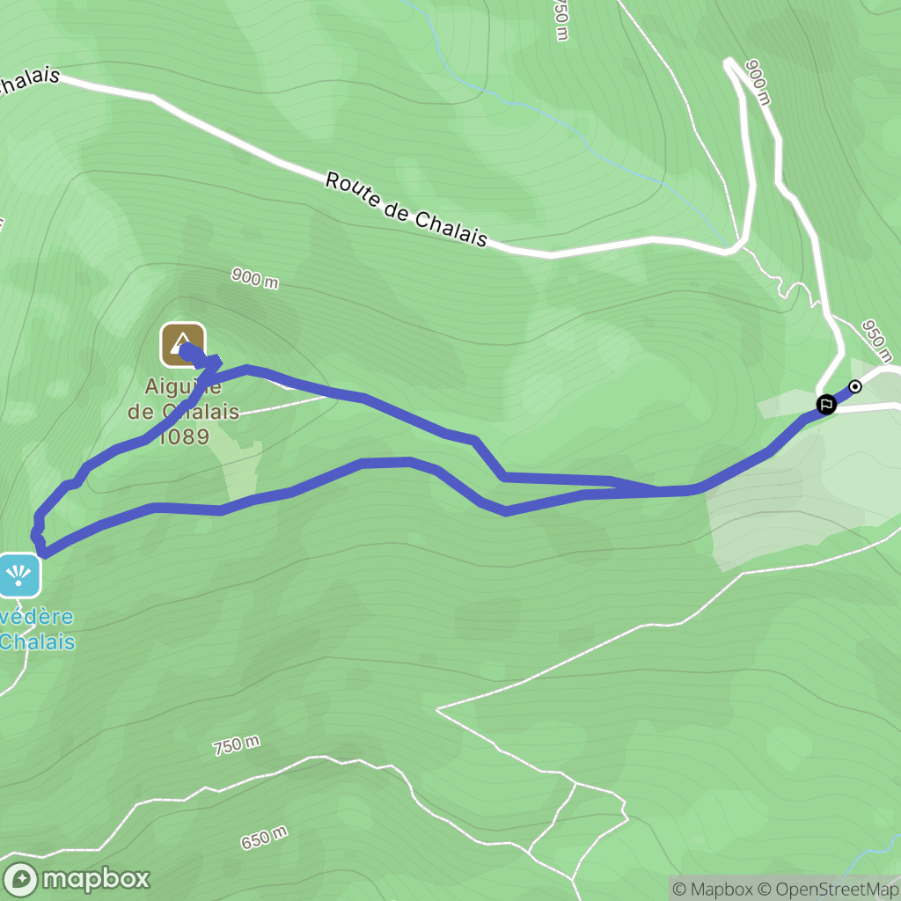Click the Belvédère Chalais text label
The image size is (901, 901).
tap(37, 629)
